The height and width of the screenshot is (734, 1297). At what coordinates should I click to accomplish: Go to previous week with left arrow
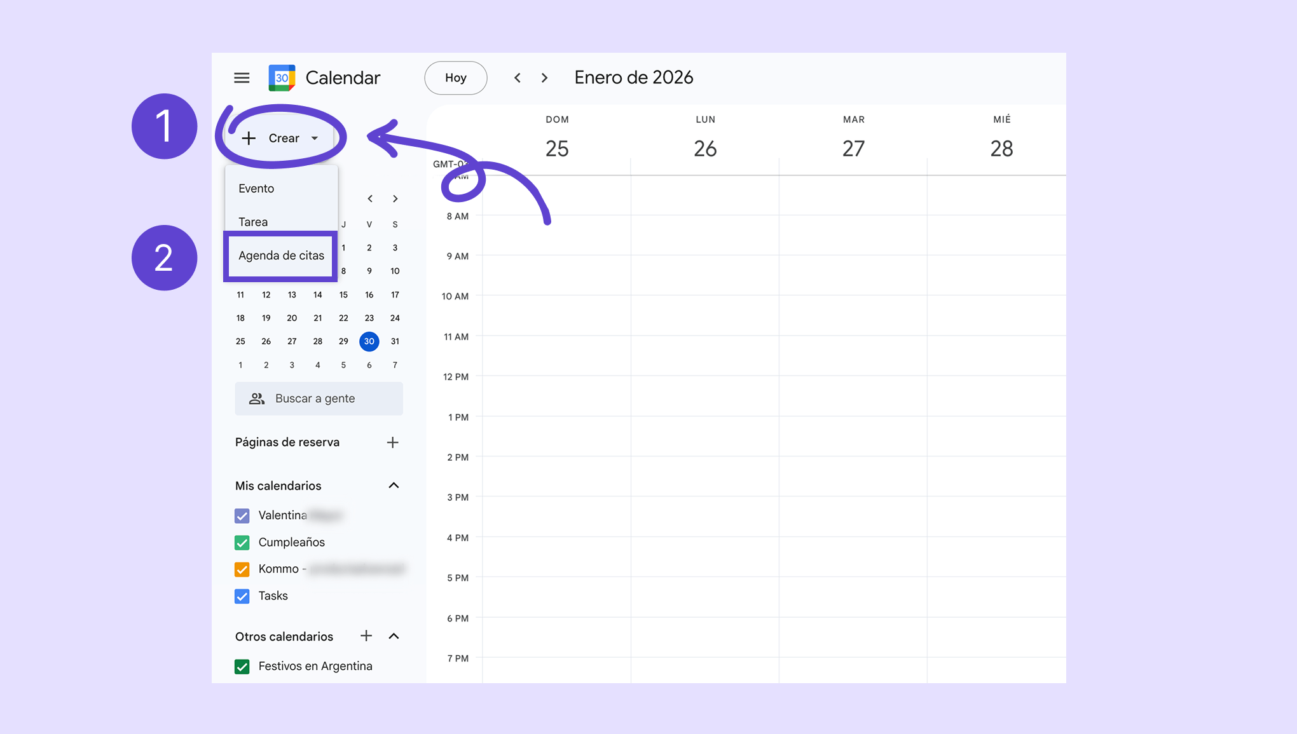coord(518,78)
